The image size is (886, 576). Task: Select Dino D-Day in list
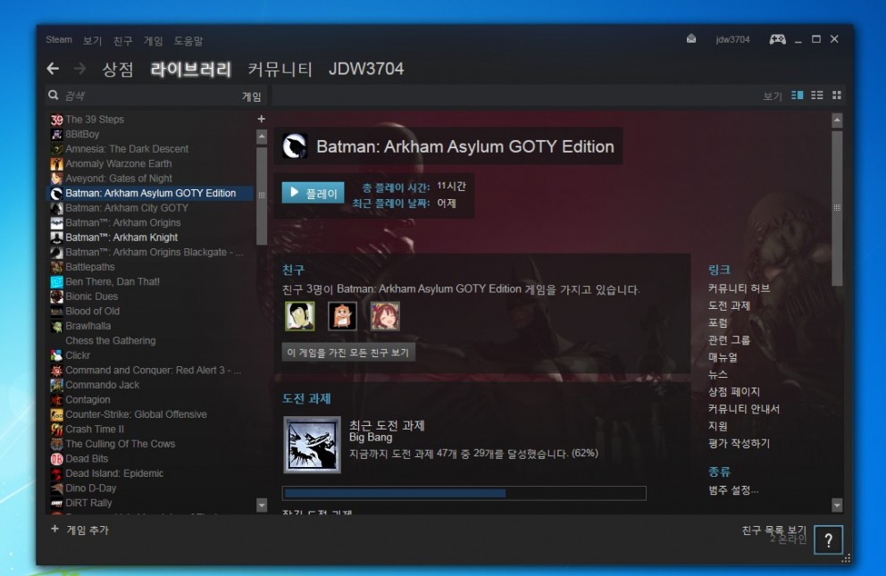click(90, 488)
